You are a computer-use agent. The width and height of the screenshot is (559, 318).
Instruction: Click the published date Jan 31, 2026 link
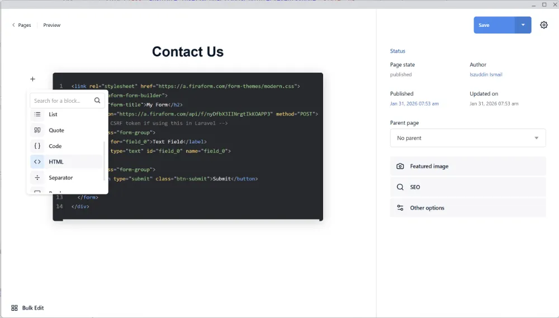[414, 104]
